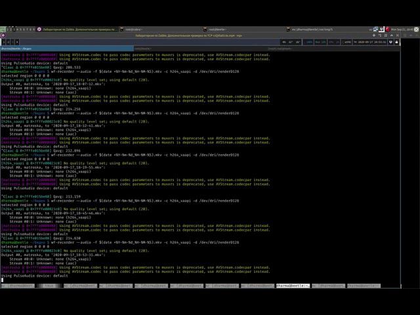Click the lock icon in the status bar
420x315 pixels.
tap(396, 42)
